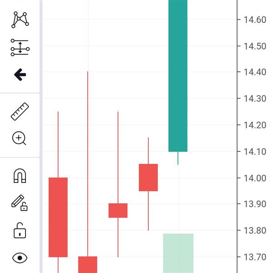Toggle stay-in-drawing-mode pencil lock
This screenshot has height=273, width=273.
tap(20, 203)
